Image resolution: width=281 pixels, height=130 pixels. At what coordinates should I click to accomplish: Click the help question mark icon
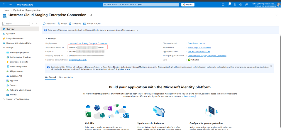(241, 4)
